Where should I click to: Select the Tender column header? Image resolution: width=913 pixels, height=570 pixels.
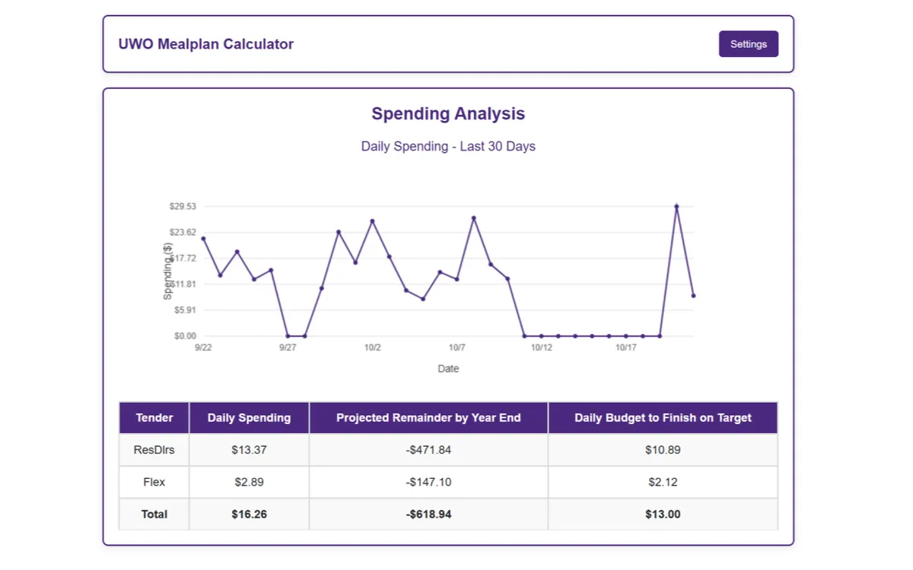(154, 417)
